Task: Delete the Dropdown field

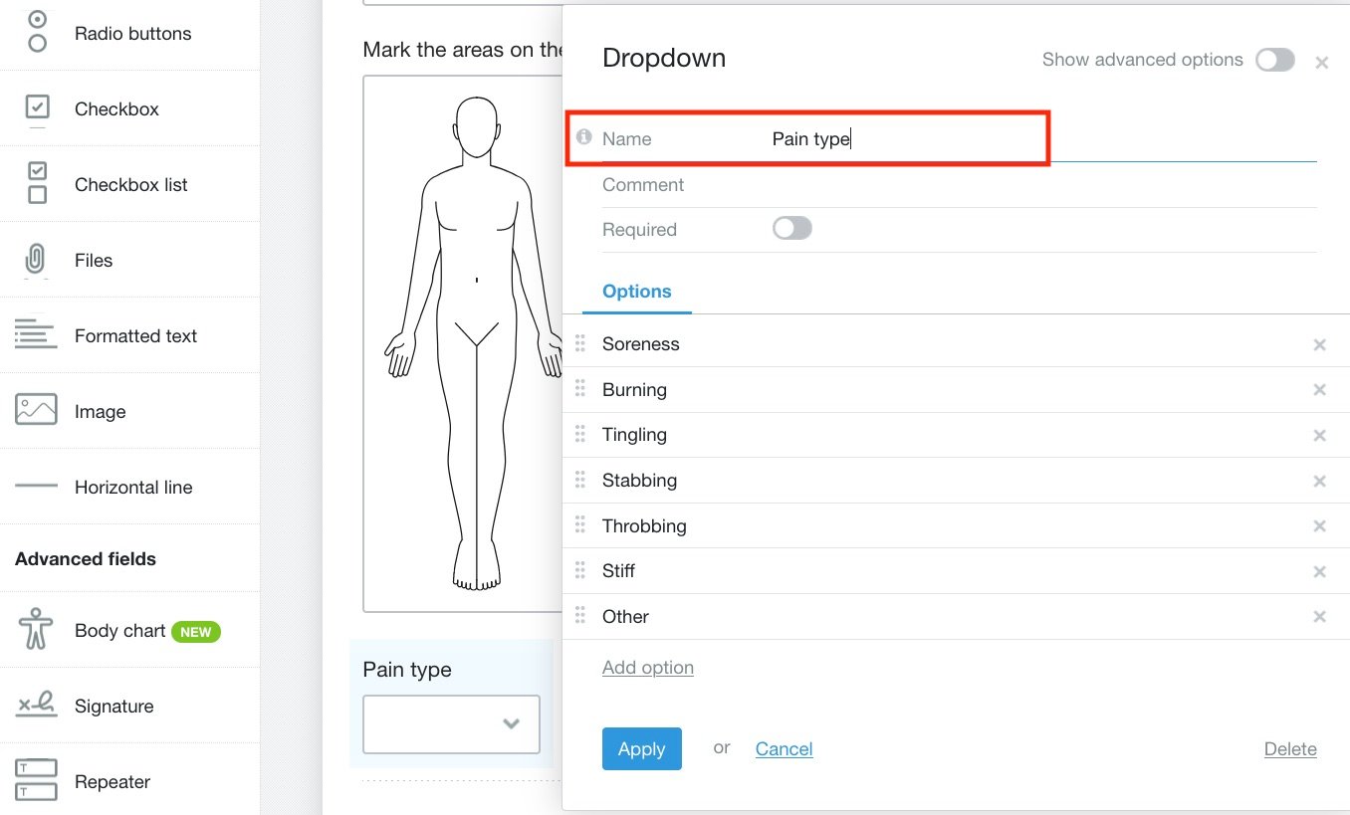Action: [x=1290, y=748]
